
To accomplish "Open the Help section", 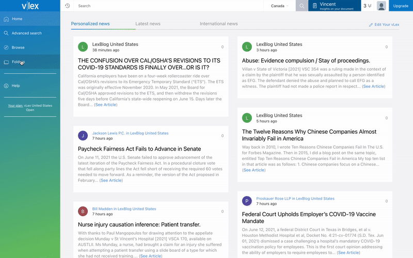I will click(x=30, y=86).
